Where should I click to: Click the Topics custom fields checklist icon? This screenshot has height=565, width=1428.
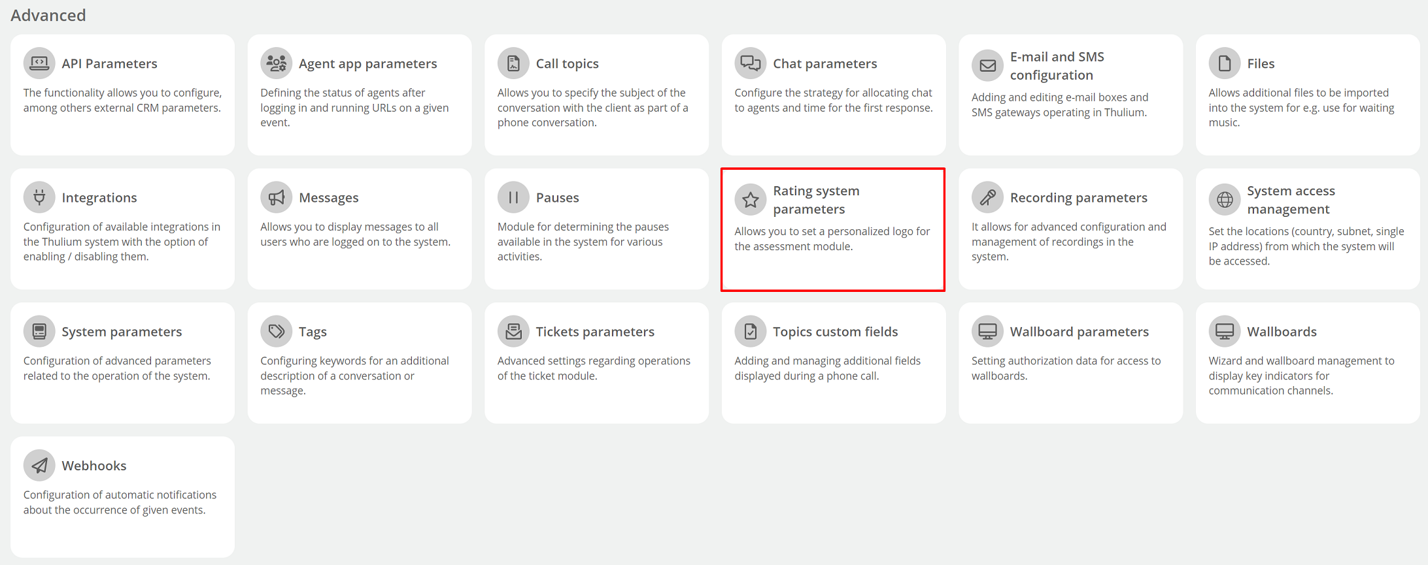[x=751, y=332]
